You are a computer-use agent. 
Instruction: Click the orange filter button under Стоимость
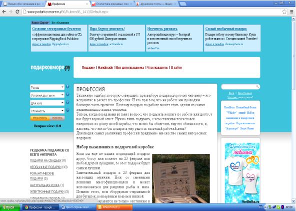[40, 118]
